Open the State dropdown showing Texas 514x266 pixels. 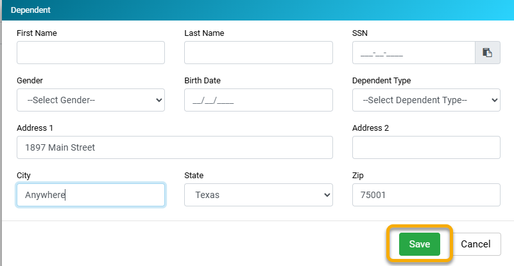tap(258, 195)
